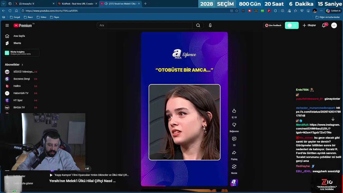Screen dimensions: 343x193
Task: Go to Ana Sayfa in sidebar
Action: [x=19, y=36]
